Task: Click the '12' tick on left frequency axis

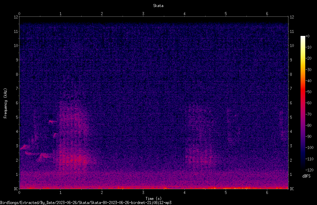Action: (x=16, y=17)
